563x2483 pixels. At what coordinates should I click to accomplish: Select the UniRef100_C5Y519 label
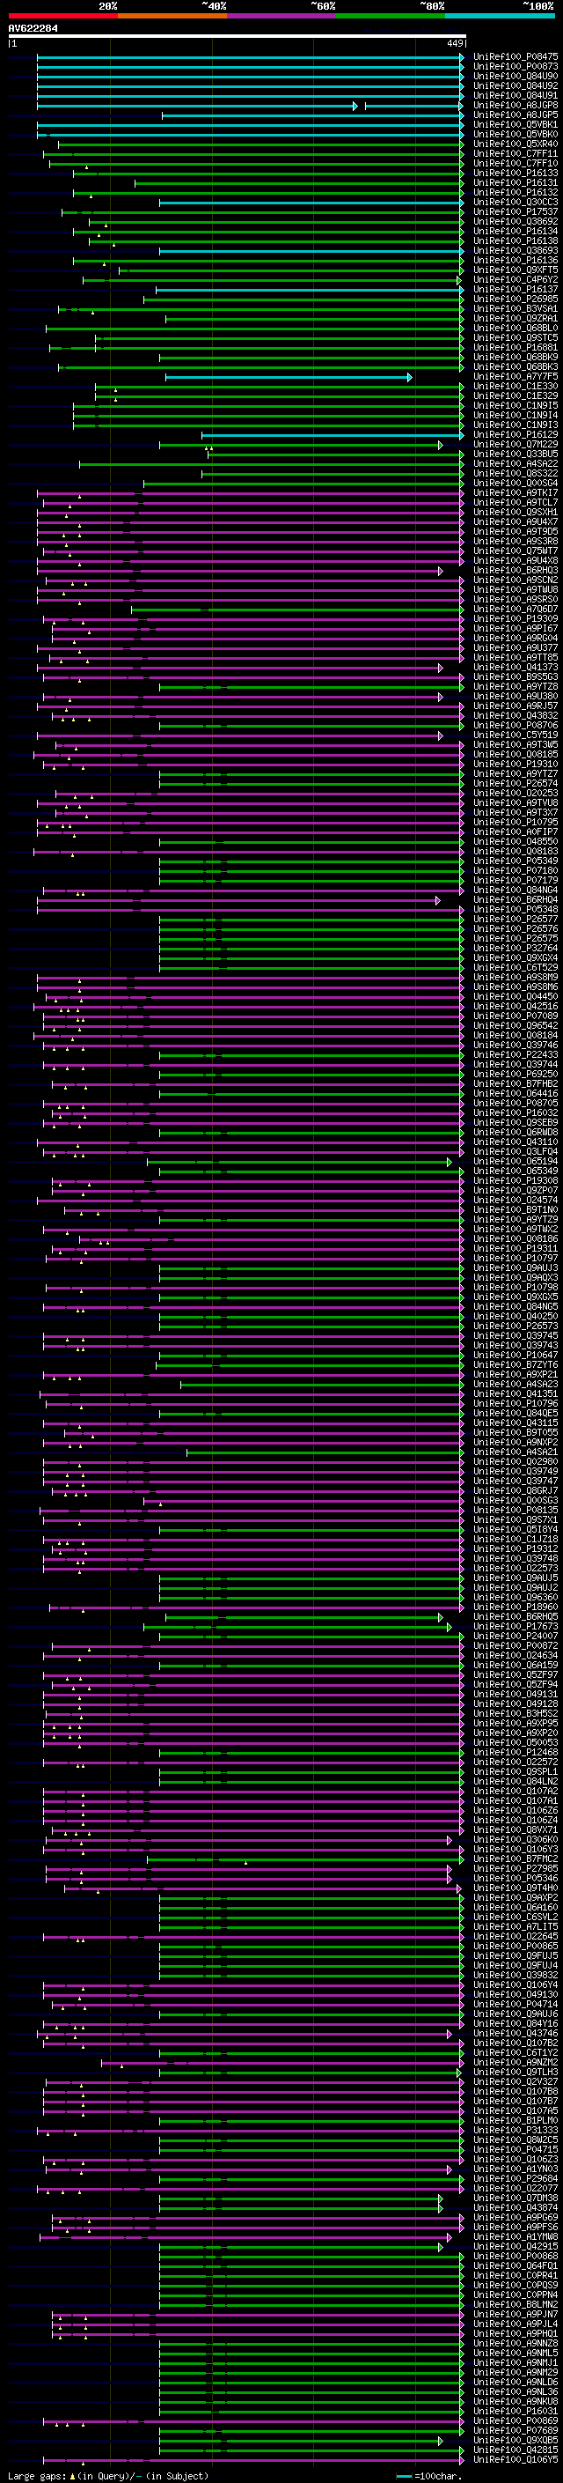[x=515, y=735]
